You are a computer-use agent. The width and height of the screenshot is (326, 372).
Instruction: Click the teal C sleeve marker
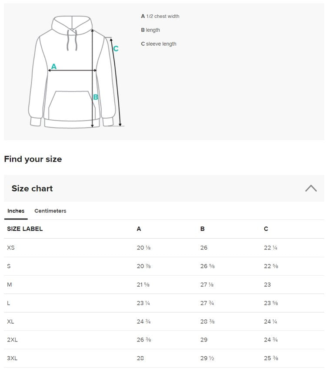pos(116,49)
